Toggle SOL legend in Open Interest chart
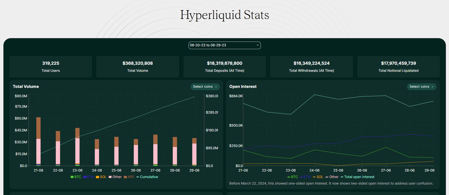Screen dimensions: 449x195 pyautogui.click(x=318, y=177)
